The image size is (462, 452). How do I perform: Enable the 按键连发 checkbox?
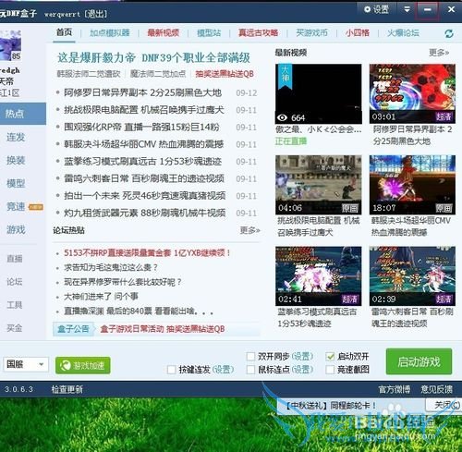tap(171, 369)
